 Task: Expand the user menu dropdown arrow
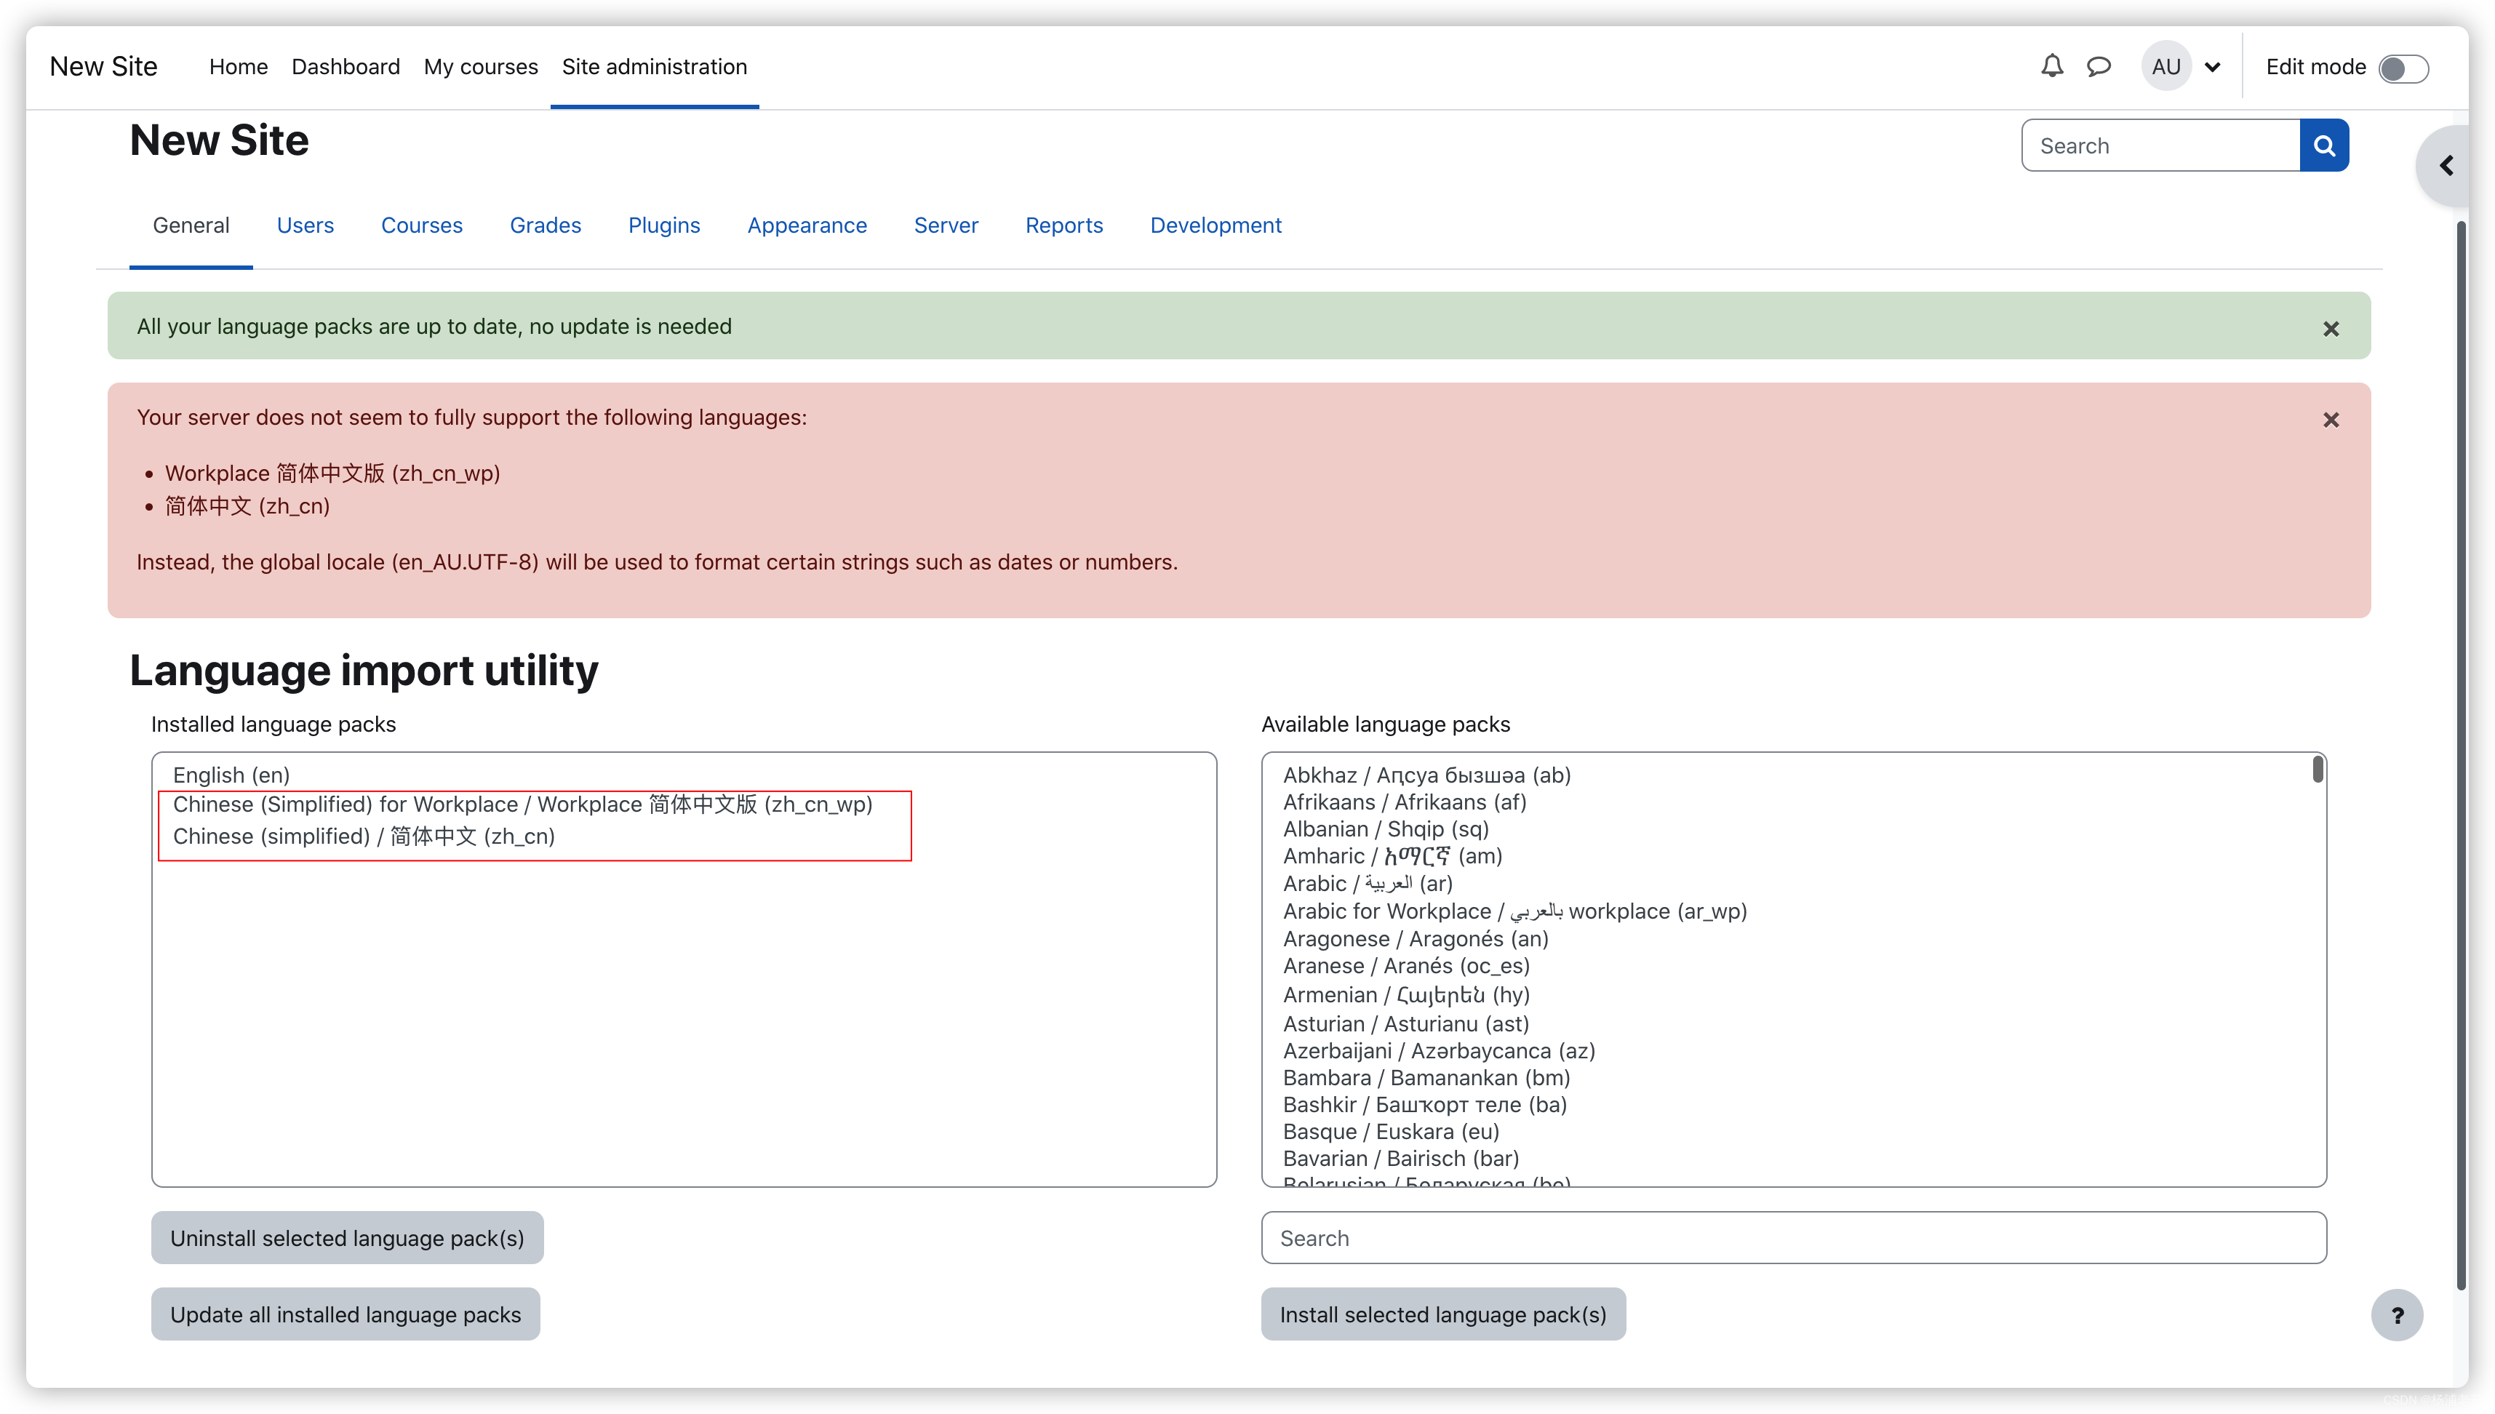[2212, 67]
